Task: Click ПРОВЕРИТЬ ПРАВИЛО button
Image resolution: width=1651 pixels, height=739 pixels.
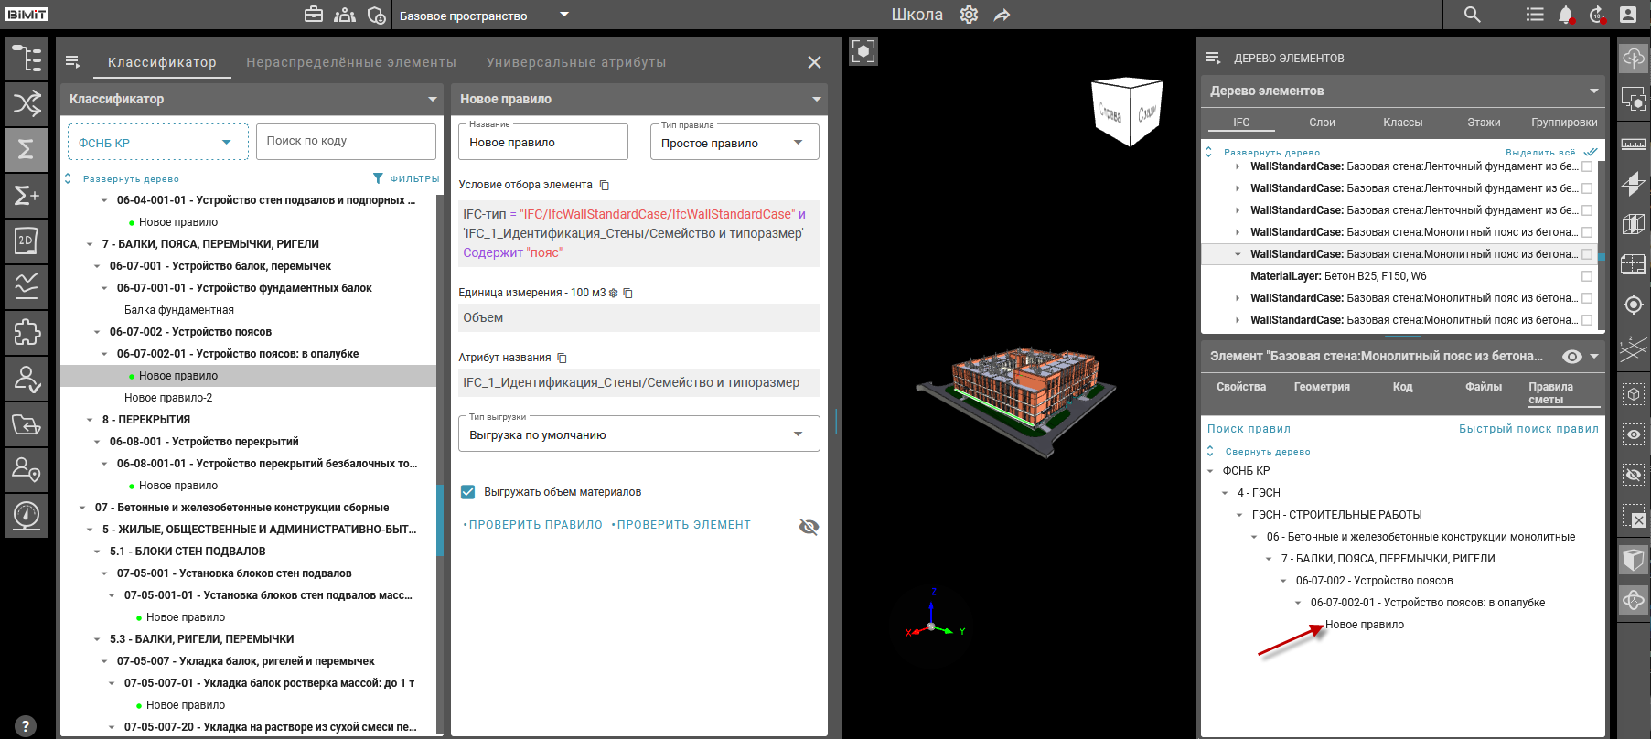Action: tap(533, 525)
